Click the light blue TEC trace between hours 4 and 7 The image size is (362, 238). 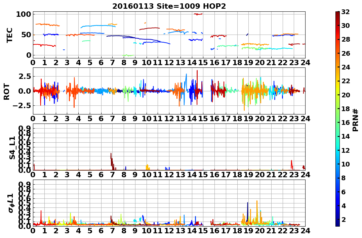click(x=98, y=26)
